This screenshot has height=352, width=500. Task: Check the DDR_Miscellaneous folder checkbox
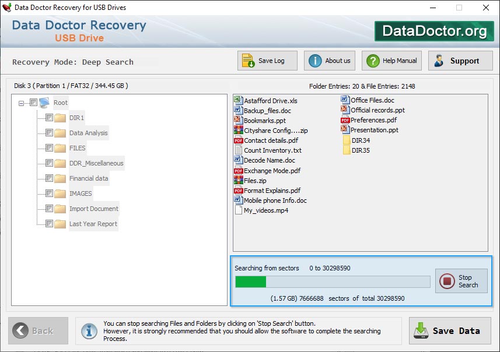pos(49,163)
